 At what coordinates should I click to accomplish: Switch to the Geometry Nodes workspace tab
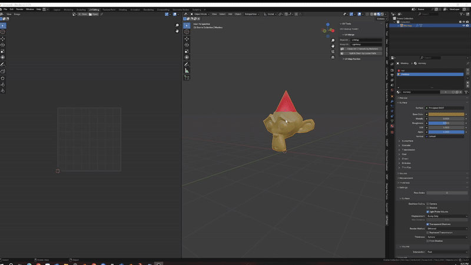pos(181,9)
